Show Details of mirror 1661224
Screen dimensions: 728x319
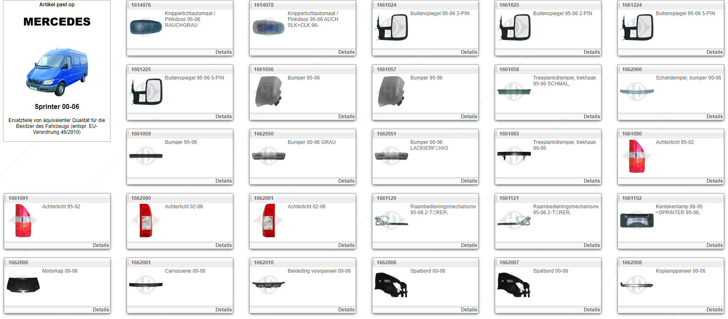(715, 52)
